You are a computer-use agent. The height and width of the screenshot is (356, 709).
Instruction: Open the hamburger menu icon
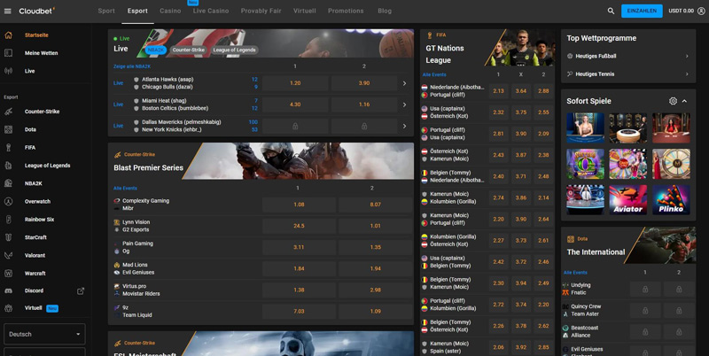coord(8,11)
